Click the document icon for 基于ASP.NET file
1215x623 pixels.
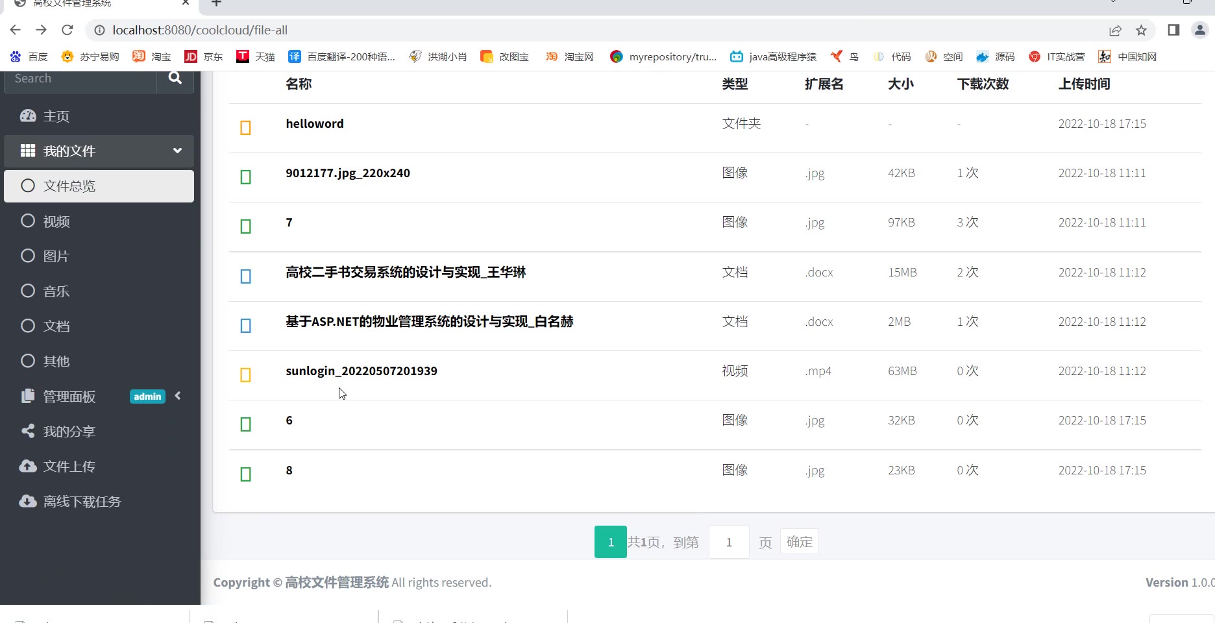click(x=246, y=326)
